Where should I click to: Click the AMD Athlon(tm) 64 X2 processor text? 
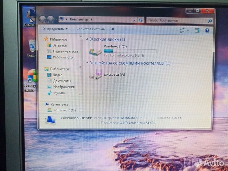coord(138,123)
